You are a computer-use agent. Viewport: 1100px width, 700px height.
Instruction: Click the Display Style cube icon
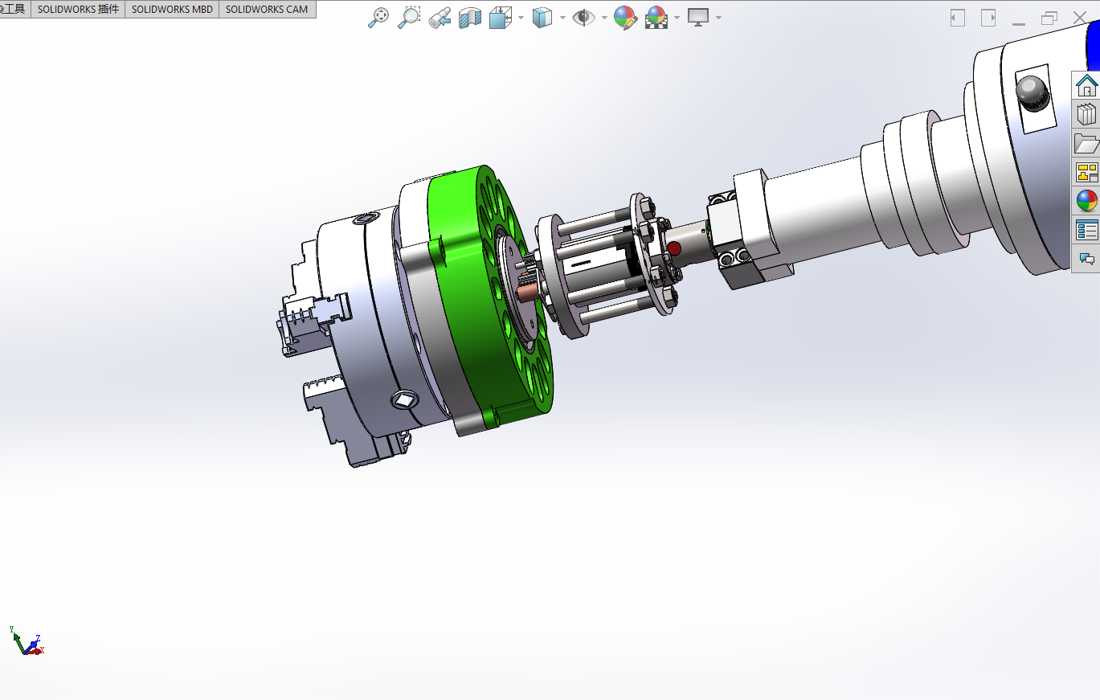[x=542, y=18]
